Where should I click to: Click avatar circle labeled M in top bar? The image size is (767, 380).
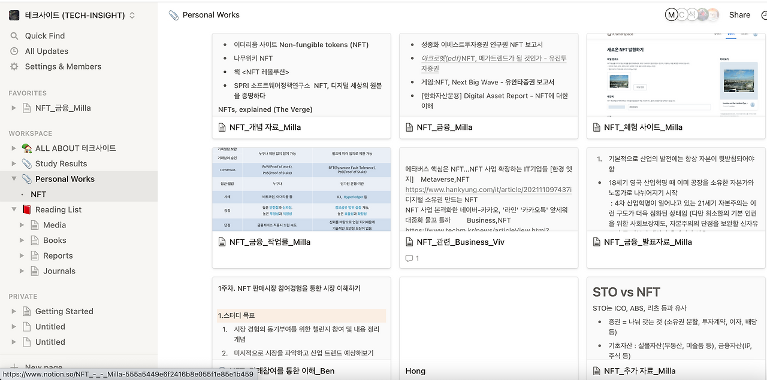[670, 14]
